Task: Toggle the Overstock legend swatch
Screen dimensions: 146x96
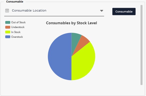Action: point(8,37)
